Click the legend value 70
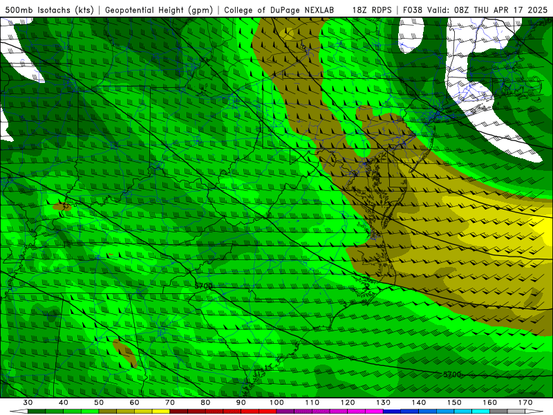Screen dimensions: 553x415 tap(170, 403)
